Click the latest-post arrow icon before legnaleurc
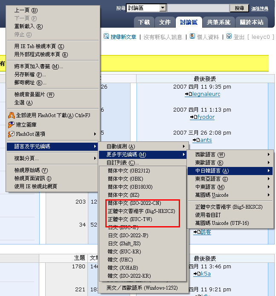Image resolution: width=276 pixels, height=296 pixels. (x=188, y=94)
